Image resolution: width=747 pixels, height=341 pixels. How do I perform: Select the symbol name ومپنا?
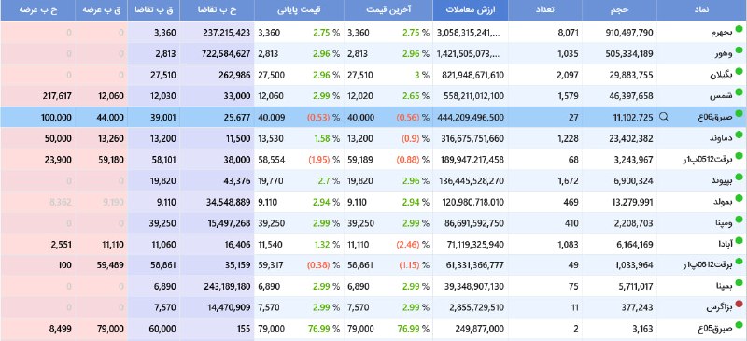click(x=723, y=222)
